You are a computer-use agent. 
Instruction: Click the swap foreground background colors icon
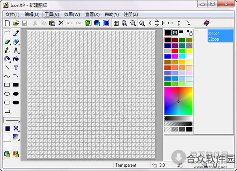coord(190,33)
